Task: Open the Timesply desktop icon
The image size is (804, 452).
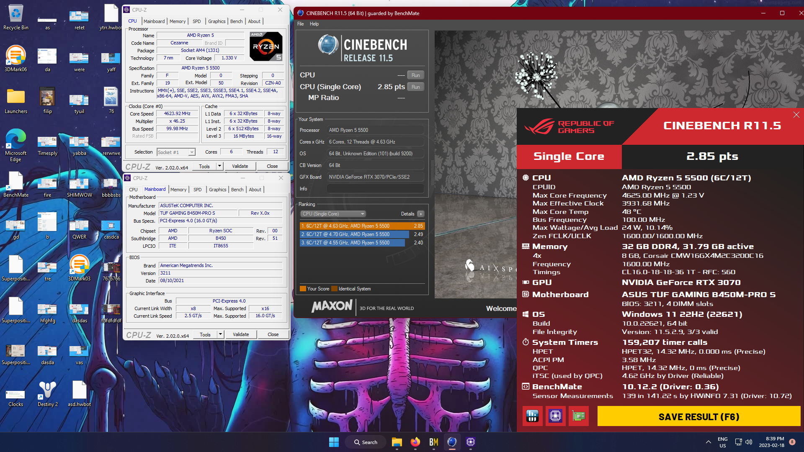Action: [47, 145]
